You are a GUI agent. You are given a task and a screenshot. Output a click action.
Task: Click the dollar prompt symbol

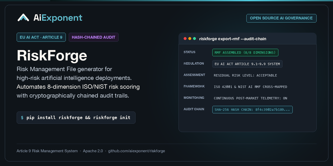tap(22, 117)
